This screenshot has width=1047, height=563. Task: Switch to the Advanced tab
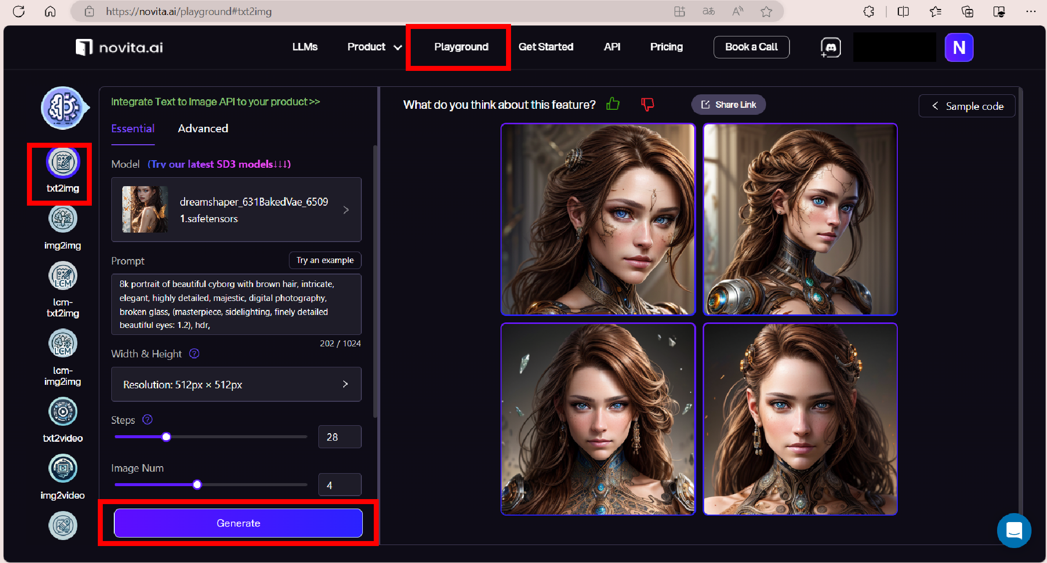coord(203,128)
